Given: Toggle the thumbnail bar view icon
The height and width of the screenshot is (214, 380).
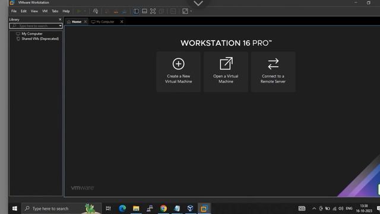Looking at the screenshot, I should tap(144, 11).
